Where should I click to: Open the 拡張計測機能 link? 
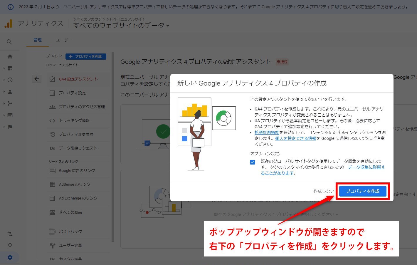pos(267,132)
